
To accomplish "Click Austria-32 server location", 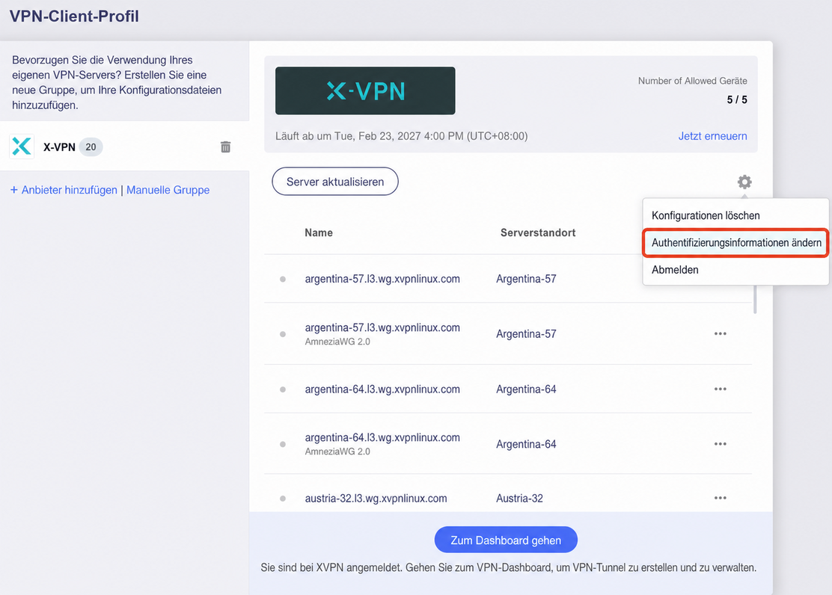I will pos(519,499).
